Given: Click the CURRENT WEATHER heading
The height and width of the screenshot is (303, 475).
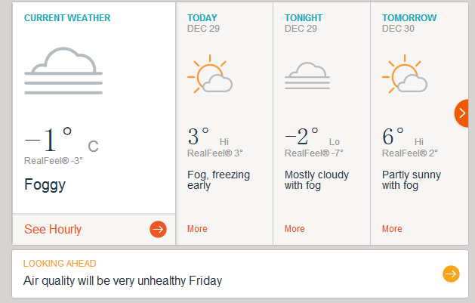Looking at the screenshot, I should click(x=67, y=18).
